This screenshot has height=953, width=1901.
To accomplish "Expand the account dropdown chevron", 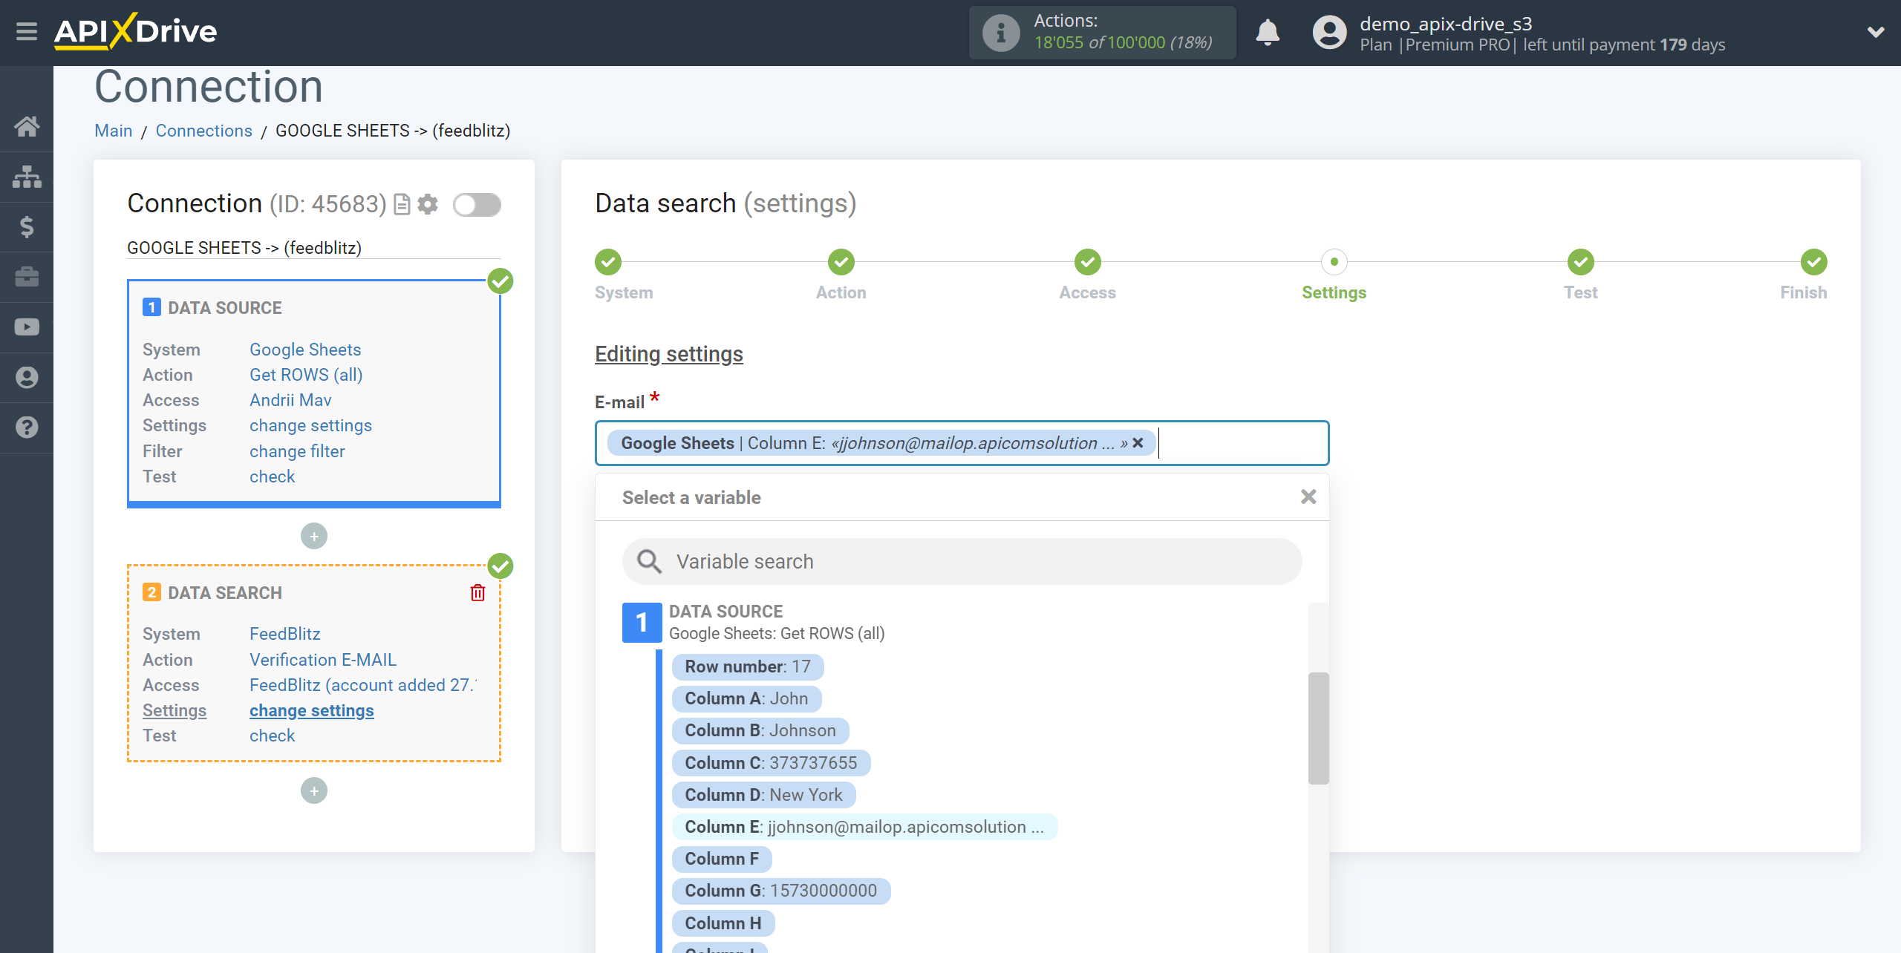I will tap(1876, 32).
